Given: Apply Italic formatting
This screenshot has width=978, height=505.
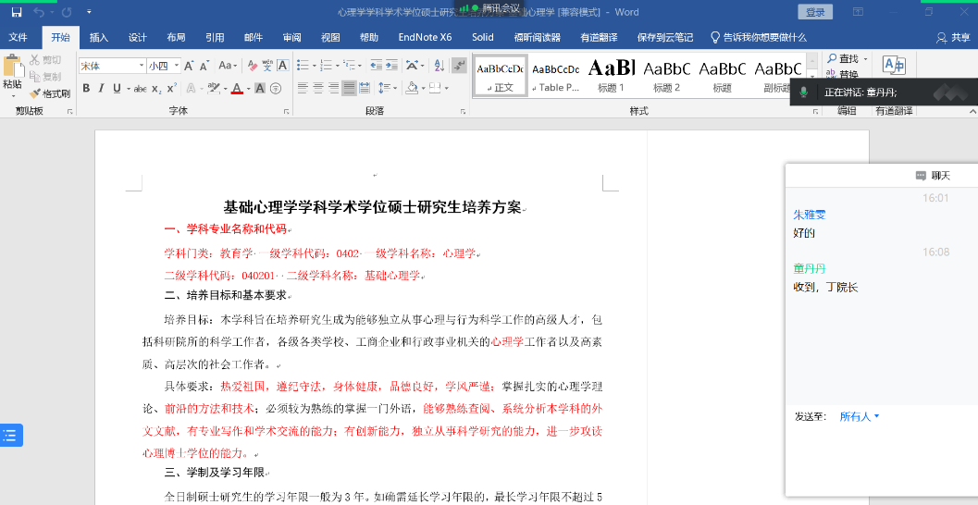Looking at the screenshot, I should [101, 89].
